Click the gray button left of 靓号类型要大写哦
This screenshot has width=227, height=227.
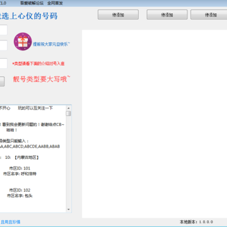2,81
